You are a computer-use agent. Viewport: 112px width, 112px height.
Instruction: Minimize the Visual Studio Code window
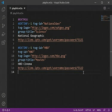(x=95, y=3)
